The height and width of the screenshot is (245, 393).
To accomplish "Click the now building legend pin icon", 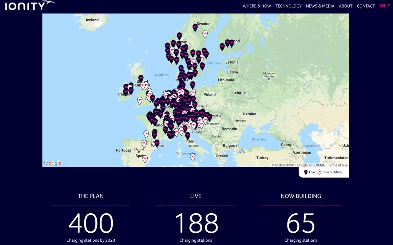I will click(x=319, y=172).
